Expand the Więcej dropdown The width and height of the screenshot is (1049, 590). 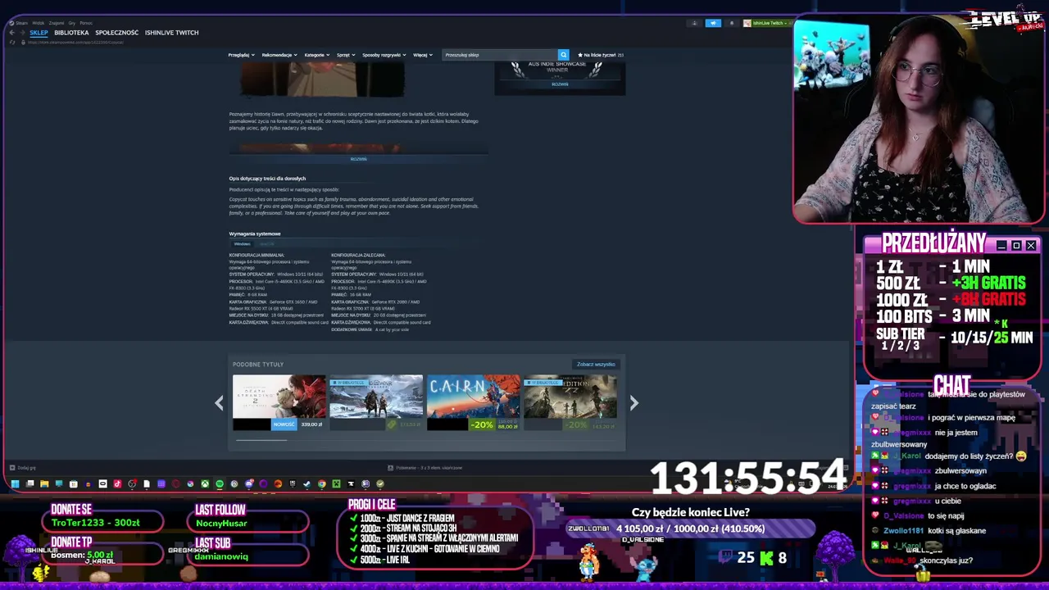pos(422,55)
